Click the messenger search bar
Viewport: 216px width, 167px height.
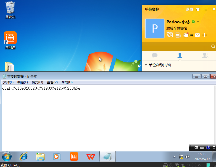click(179, 46)
